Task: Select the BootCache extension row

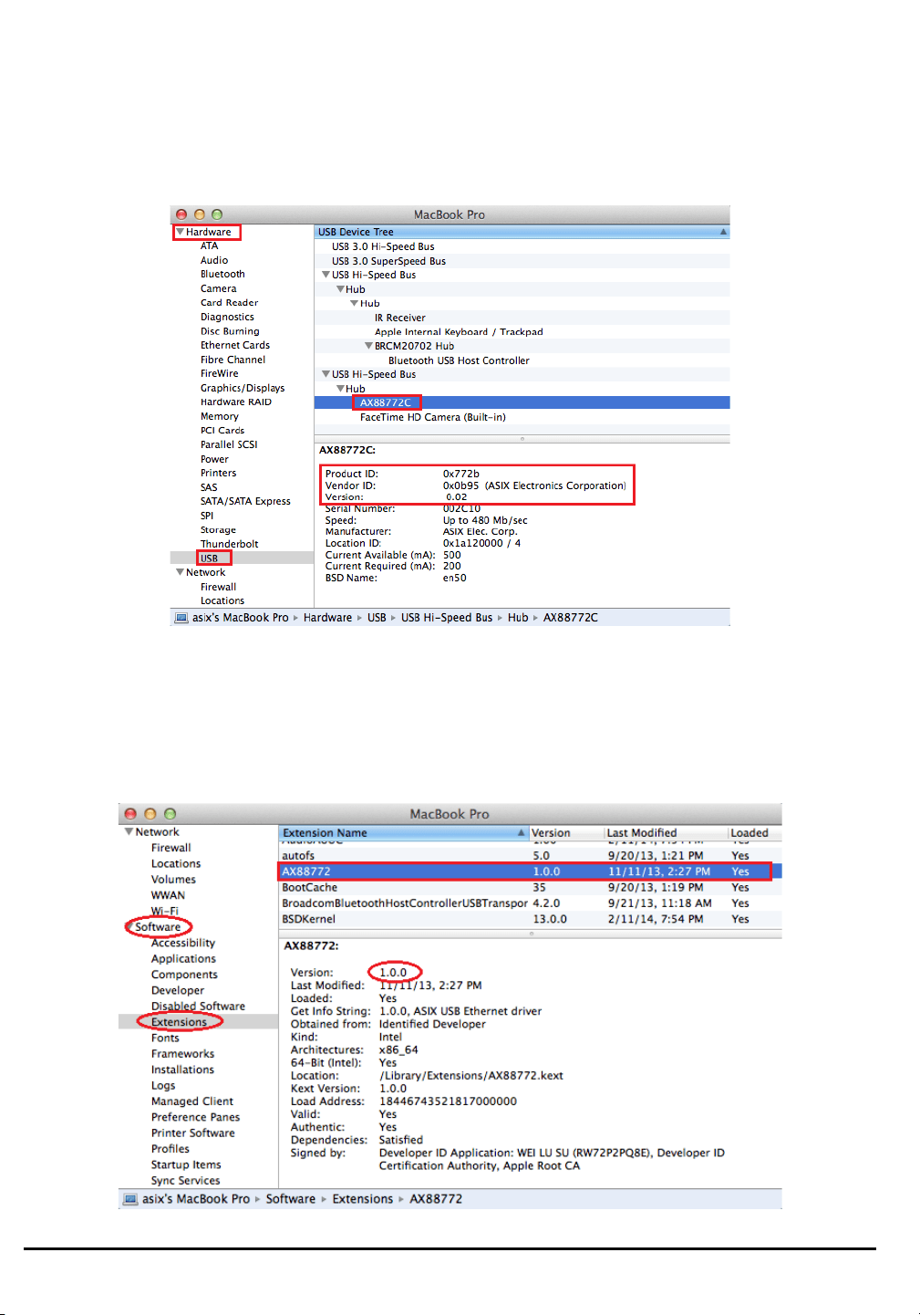Action: (530, 887)
